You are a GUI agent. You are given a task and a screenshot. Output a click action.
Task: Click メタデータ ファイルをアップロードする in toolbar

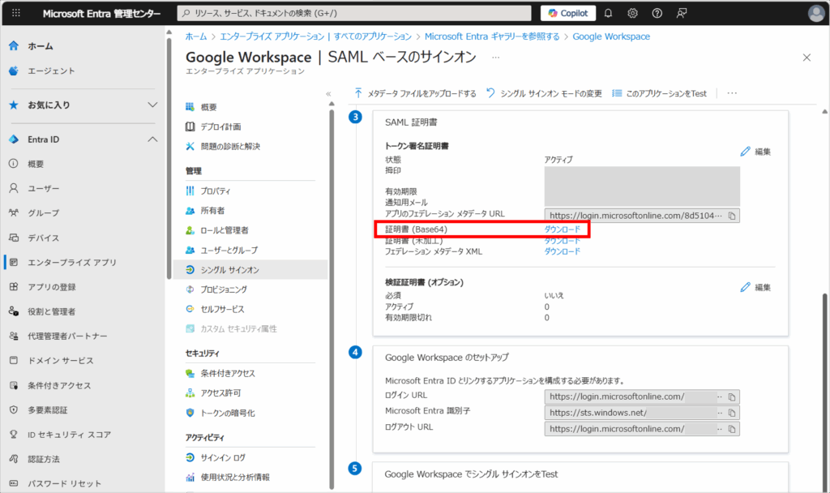(415, 93)
